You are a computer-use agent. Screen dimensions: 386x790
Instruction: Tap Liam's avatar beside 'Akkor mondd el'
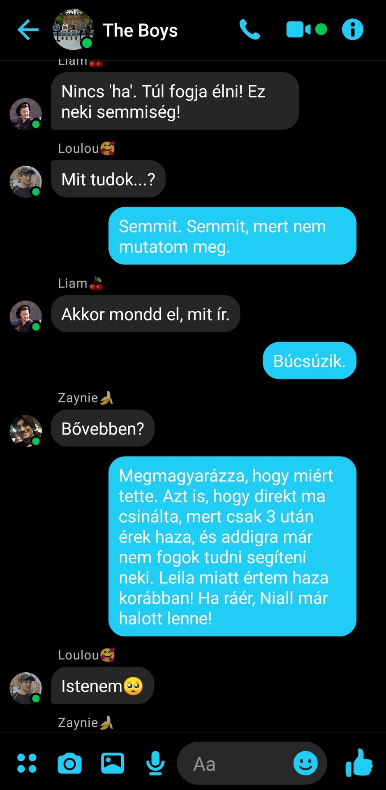tap(26, 316)
